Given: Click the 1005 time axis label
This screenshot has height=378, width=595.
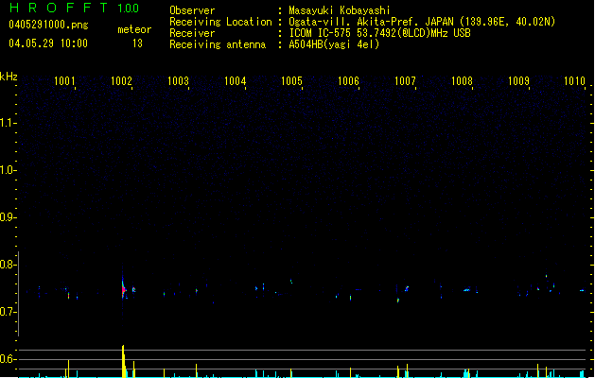Looking at the screenshot, I should 291,80.
